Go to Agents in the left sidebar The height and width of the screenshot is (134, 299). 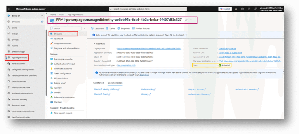(15, 46)
